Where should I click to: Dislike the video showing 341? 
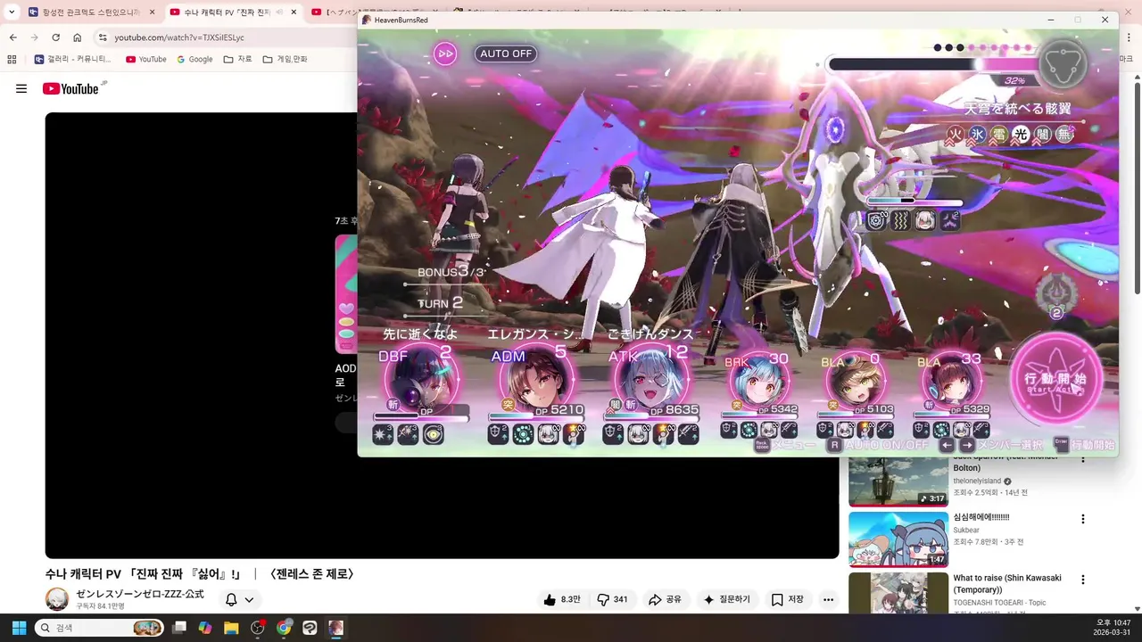pos(612,599)
